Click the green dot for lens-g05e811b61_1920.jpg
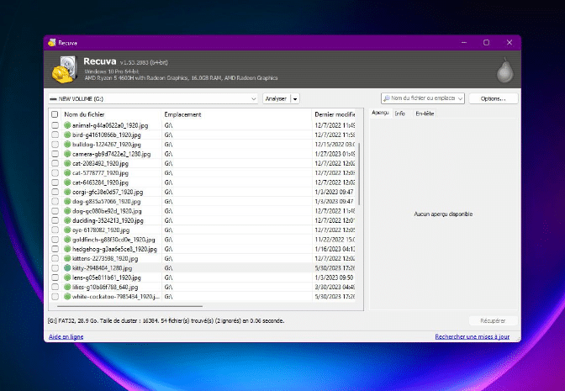The width and height of the screenshot is (565, 391). (x=67, y=277)
